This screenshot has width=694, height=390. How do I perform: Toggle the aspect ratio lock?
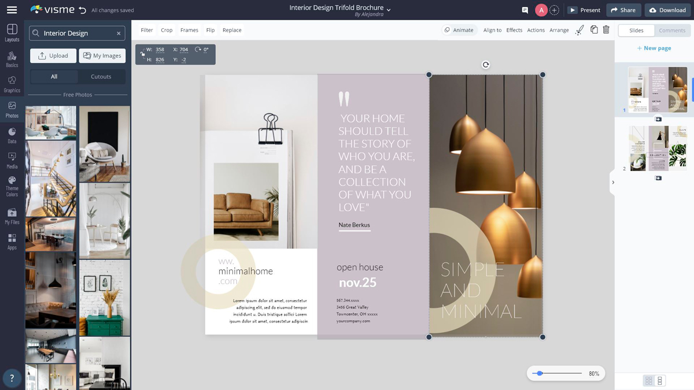pyautogui.click(x=142, y=54)
